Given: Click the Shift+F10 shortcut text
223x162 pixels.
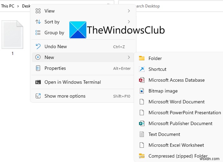Looking at the screenshot, I should tap(122, 96).
